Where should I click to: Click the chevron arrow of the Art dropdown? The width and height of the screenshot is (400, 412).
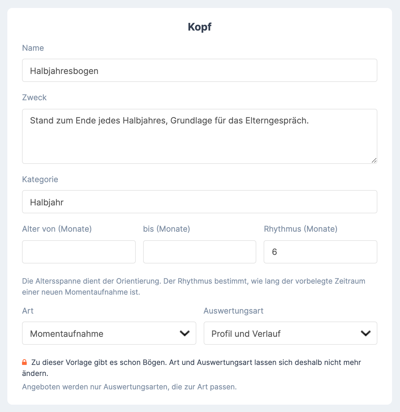(185, 333)
